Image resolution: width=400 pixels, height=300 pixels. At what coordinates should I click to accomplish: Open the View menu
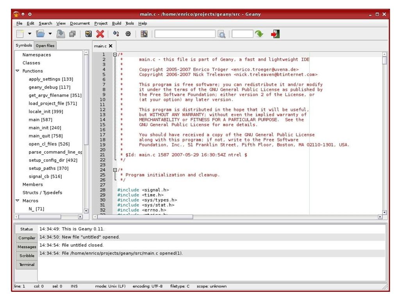(x=61, y=23)
